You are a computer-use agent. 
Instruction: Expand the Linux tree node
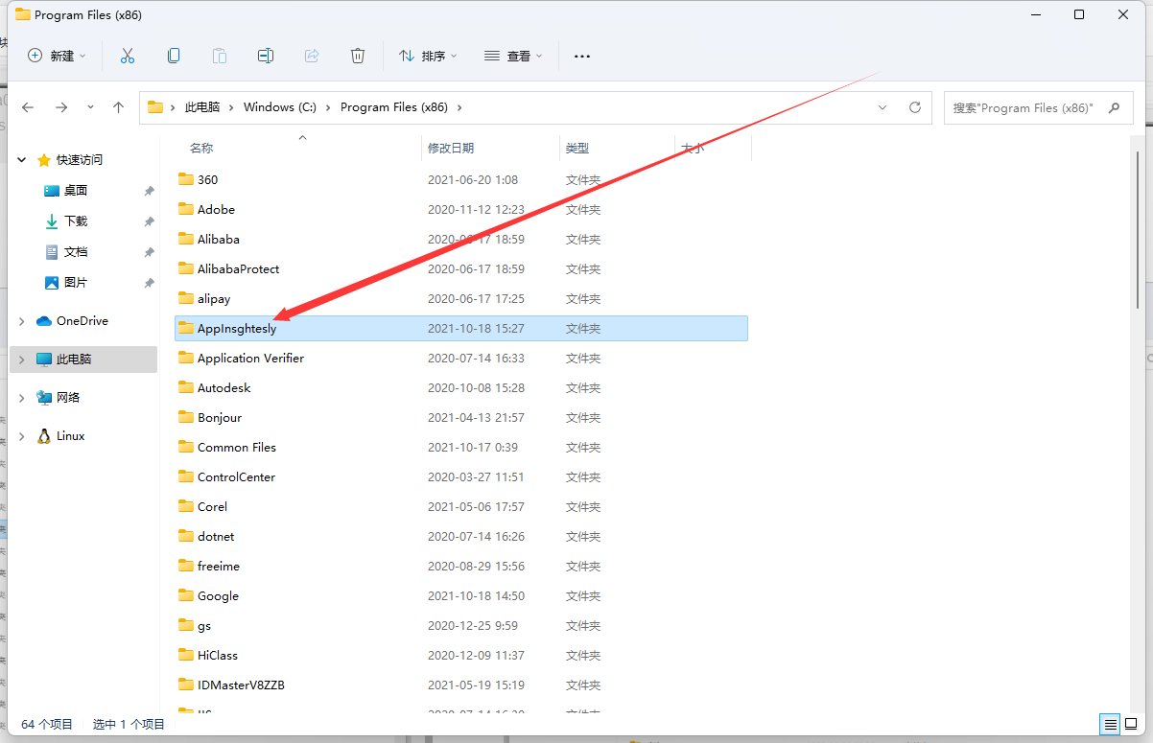coord(23,436)
